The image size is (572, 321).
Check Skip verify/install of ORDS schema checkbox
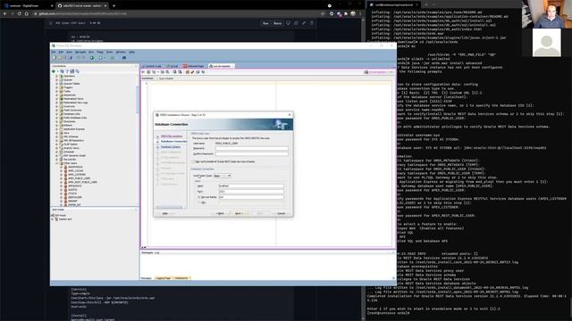(194, 161)
